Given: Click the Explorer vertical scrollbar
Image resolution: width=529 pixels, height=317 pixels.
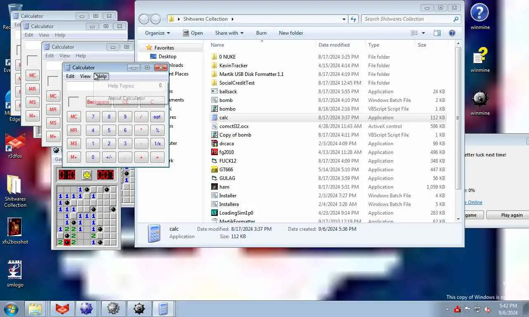Looking at the screenshot, I should 458,118.
